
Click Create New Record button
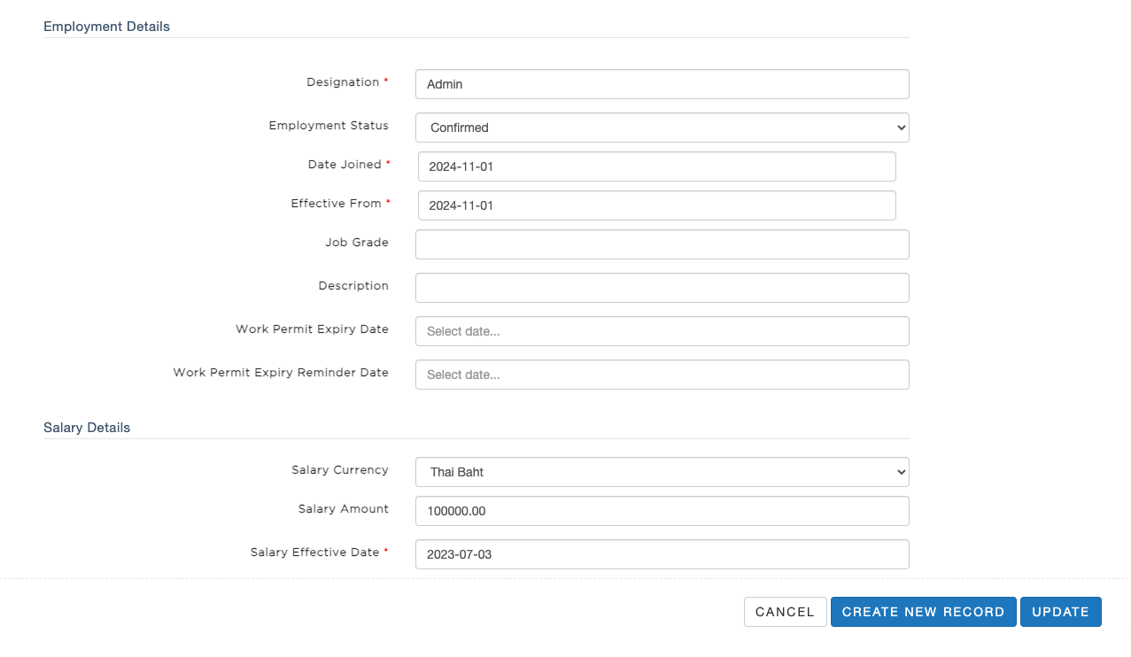click(923, 612)
